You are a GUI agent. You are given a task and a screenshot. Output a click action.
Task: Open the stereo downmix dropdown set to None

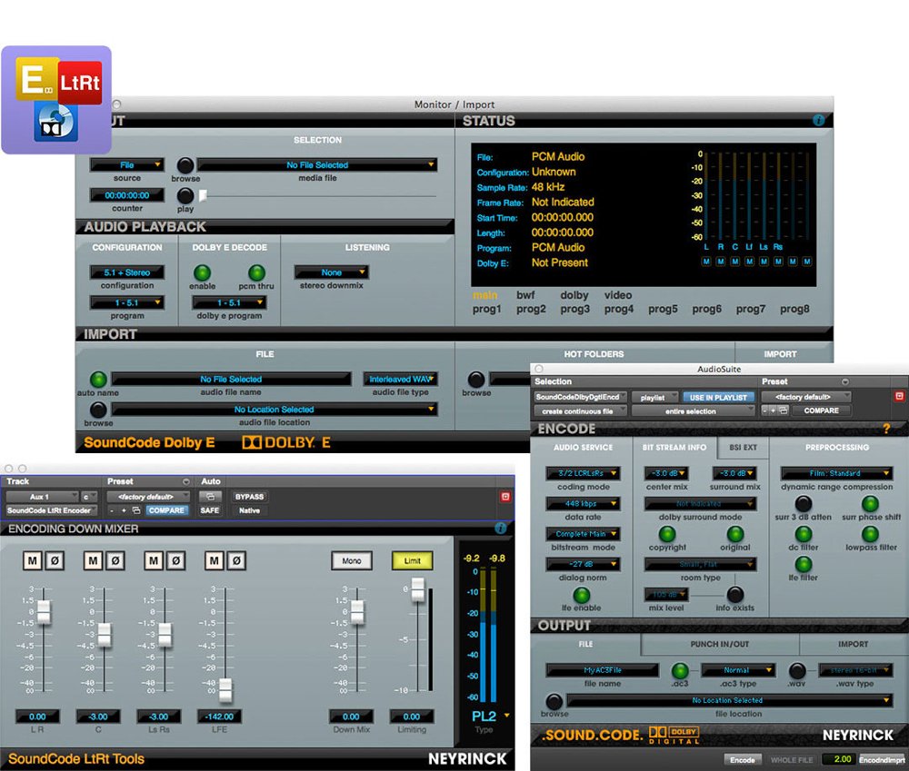pyautogui.click(x=331, y=271)
